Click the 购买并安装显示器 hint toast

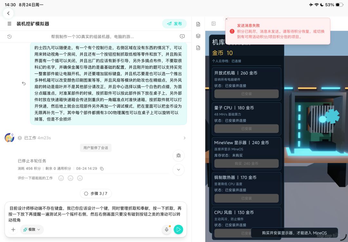pyautogui.click(x=294, y=233)
